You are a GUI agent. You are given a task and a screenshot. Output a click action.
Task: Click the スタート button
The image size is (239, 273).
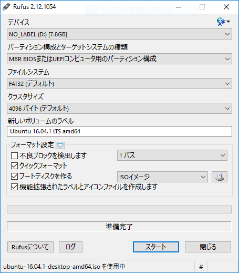point(156,247)
